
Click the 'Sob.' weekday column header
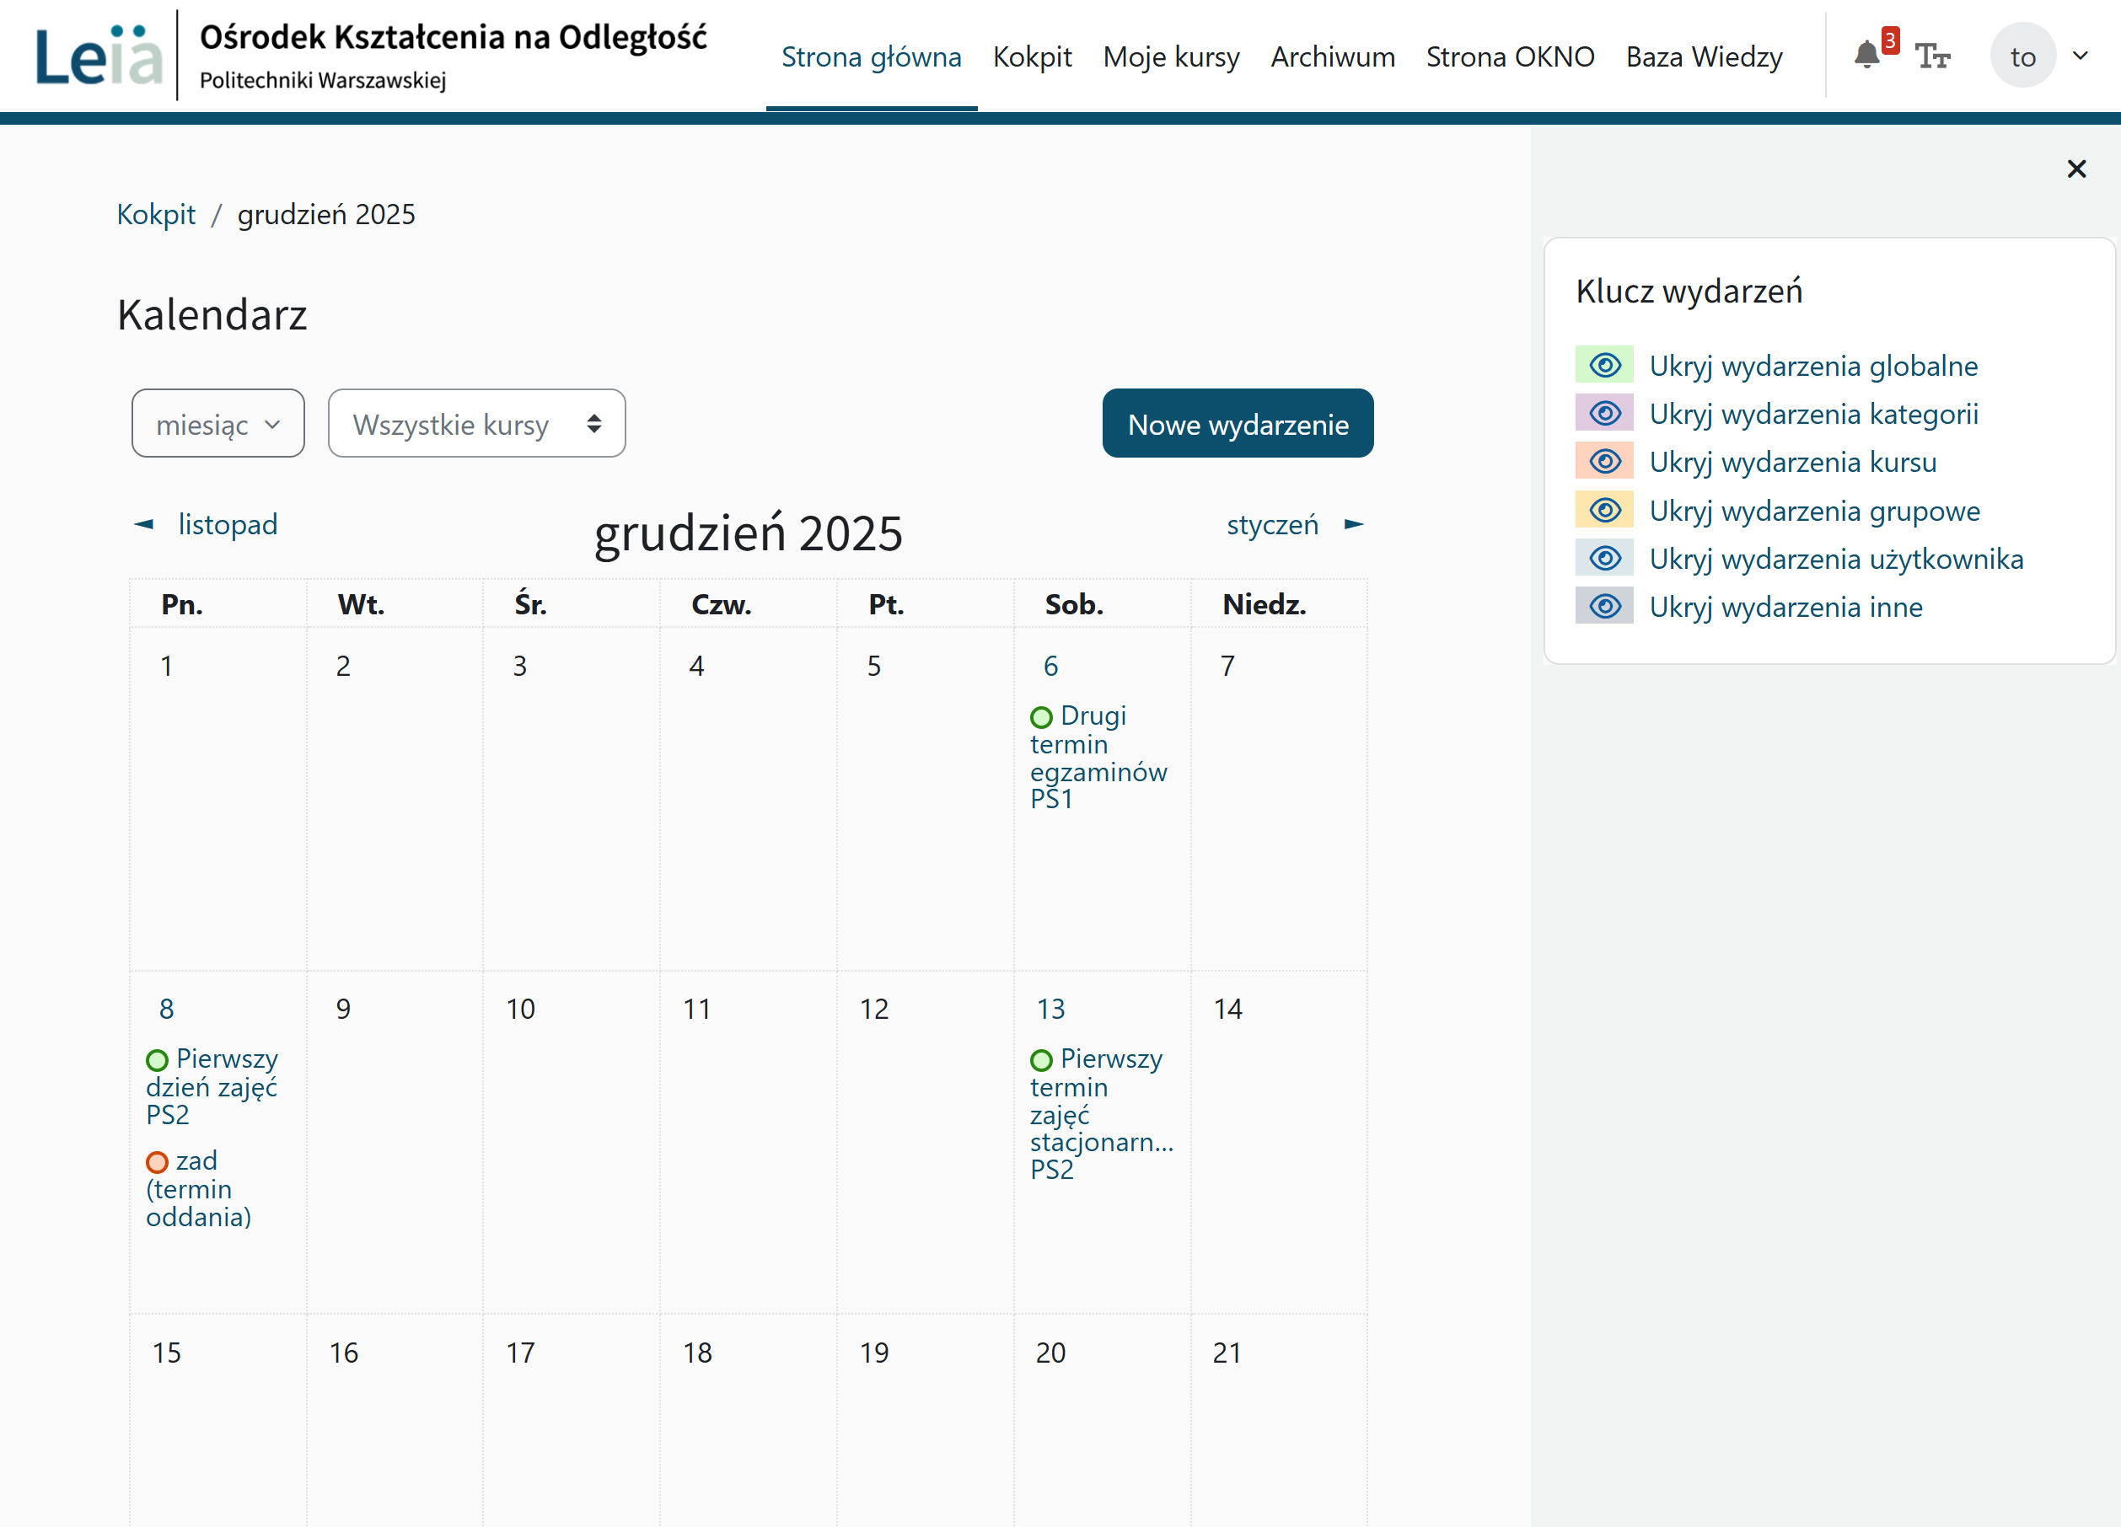coord(1075,605)
